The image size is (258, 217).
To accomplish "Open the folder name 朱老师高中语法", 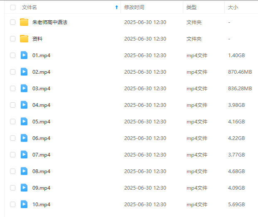I will point(50,22).
